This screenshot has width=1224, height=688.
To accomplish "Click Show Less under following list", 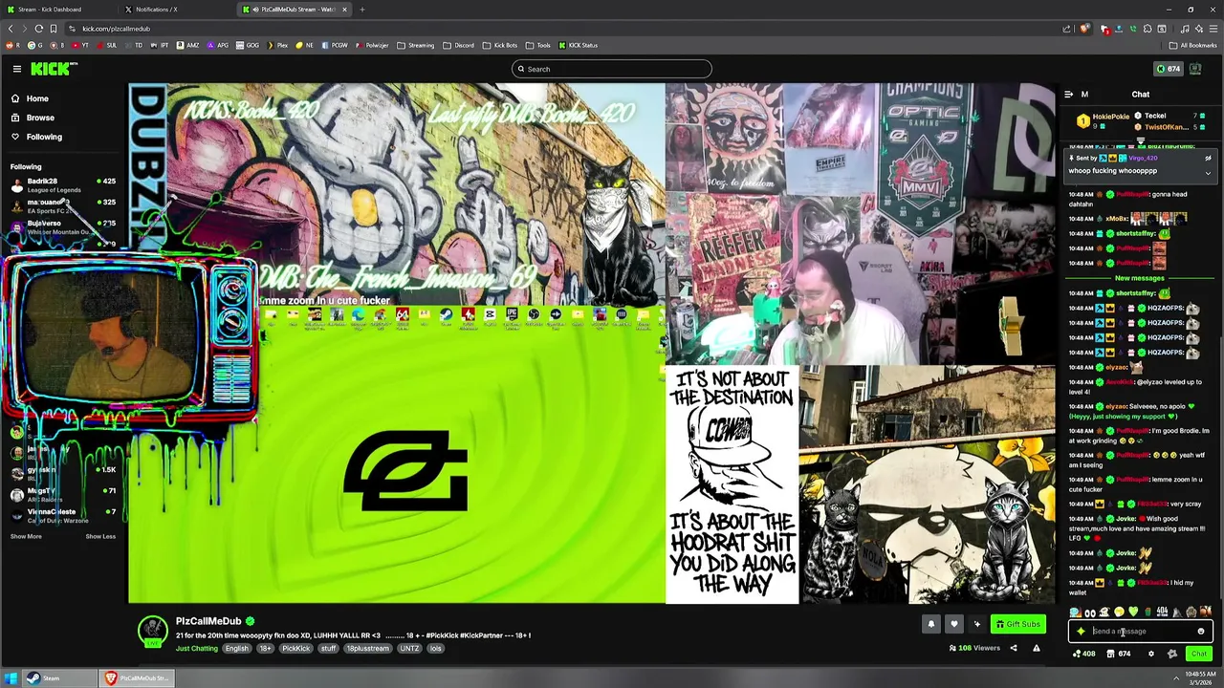I will pyautogui.click(x=100, y=536).
